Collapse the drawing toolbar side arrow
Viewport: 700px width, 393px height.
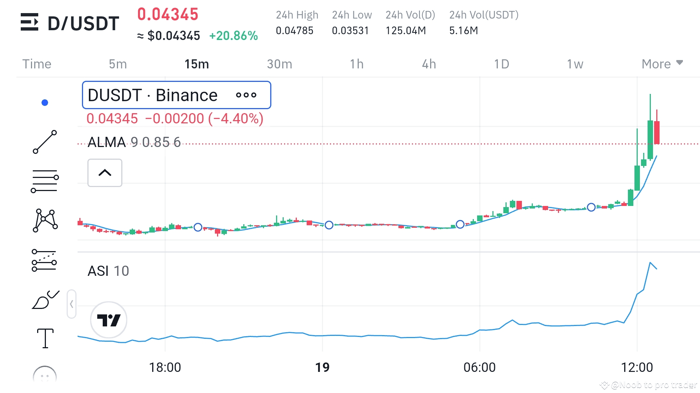pos(71,304)
